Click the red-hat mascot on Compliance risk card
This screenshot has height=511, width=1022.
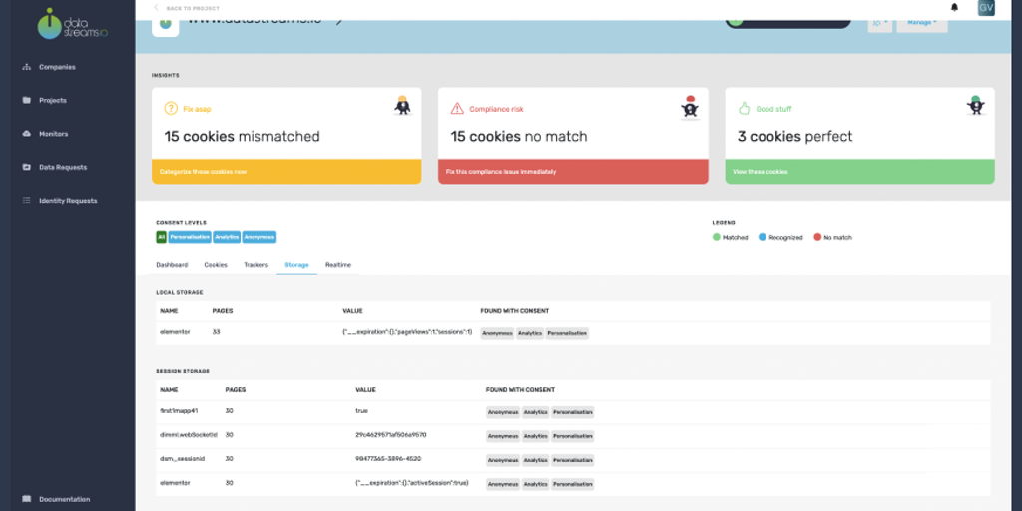coord(690,107)
